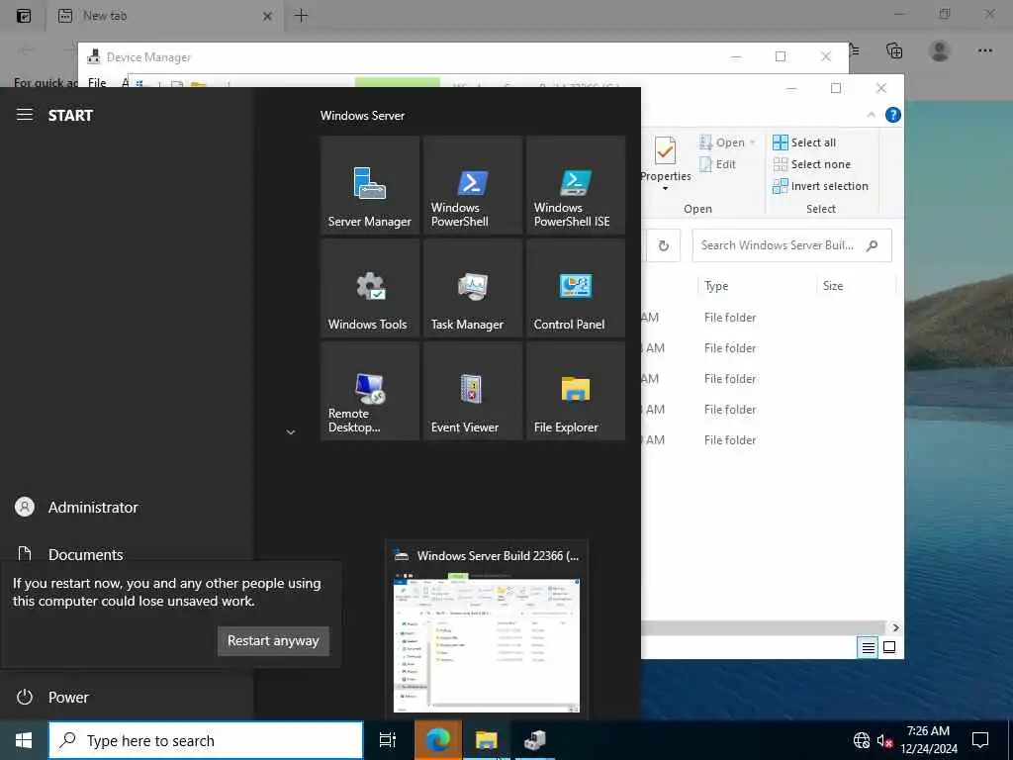Open Remote Desktop tile
Screen dimensions: 1013x760
coord(370,391)
